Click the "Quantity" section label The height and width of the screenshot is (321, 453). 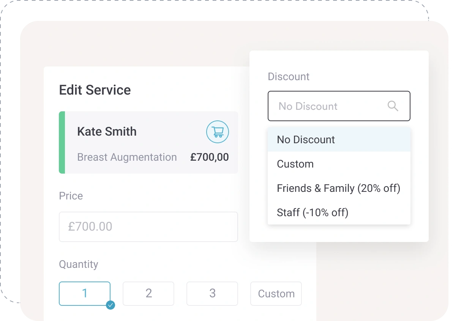(x=79, y=264)
